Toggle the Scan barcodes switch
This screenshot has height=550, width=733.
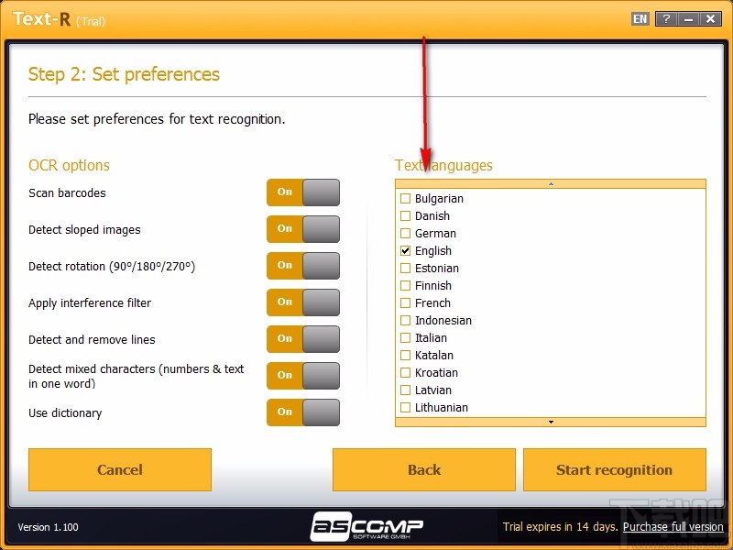303,192
